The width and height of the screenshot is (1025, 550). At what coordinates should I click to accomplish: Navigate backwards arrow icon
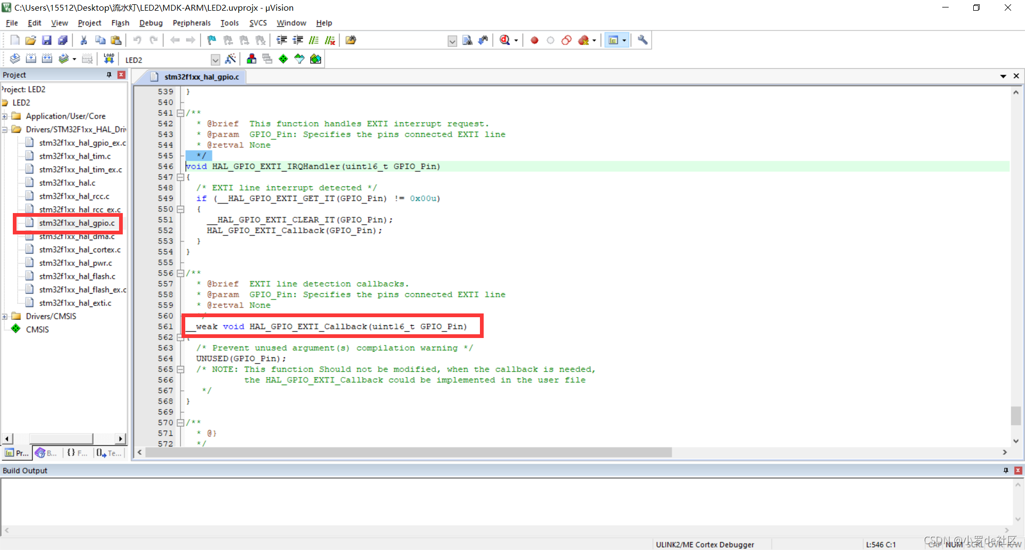[175, 40]
